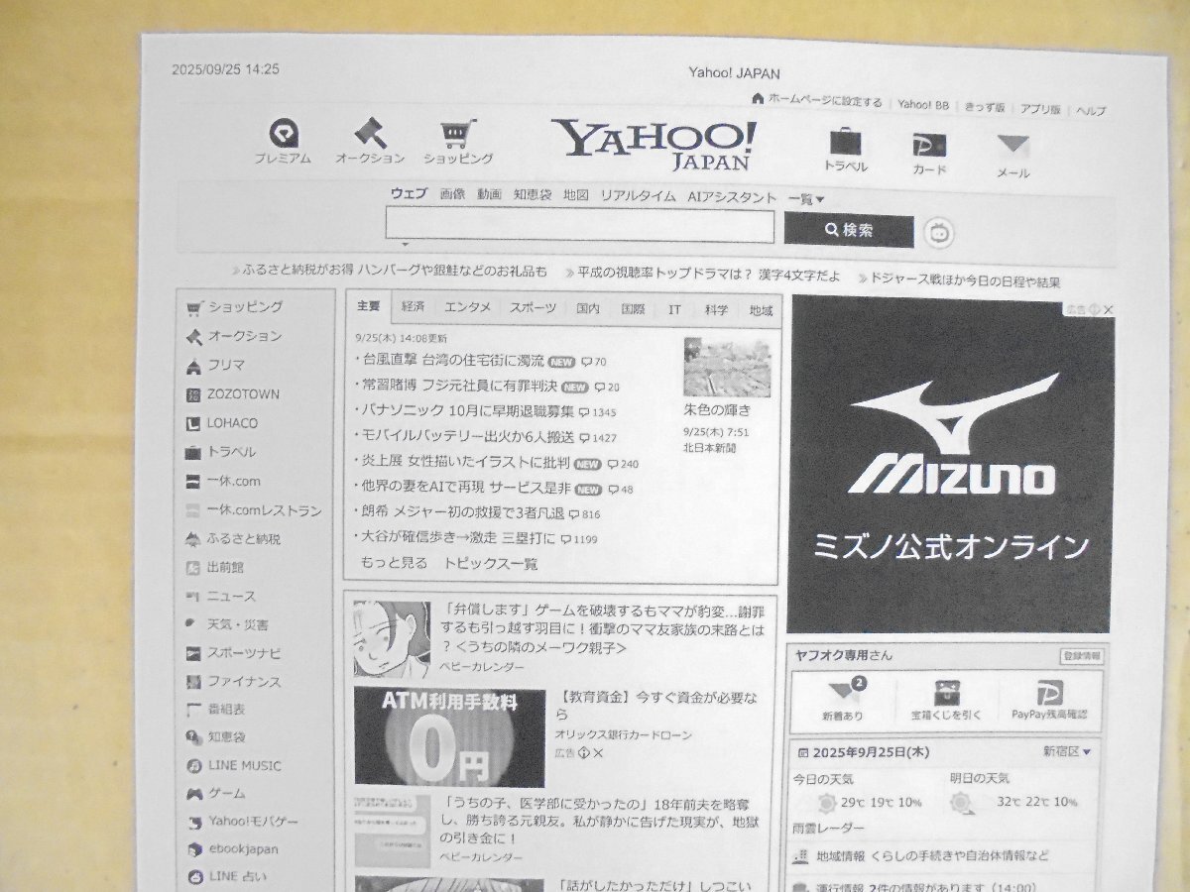The height and width of the screenshot is (892, 1190).
Task: Open the Mail envelope icon in the header
Action: coord(1012,145)
